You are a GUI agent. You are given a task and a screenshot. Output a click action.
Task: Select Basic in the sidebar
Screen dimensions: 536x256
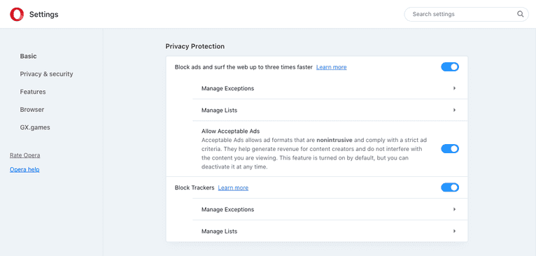[x=29, y=56]
